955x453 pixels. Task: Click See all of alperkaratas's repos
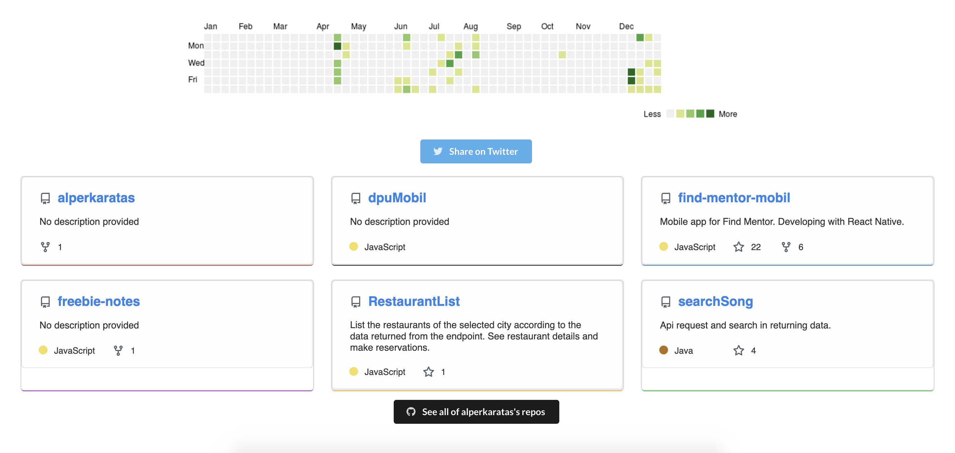click(476, 411)
